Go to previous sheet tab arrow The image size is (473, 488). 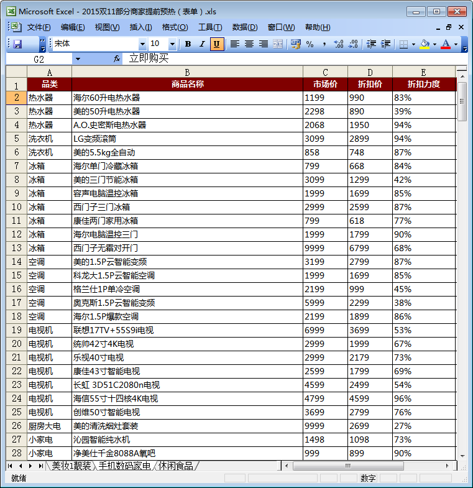point(21,466)
